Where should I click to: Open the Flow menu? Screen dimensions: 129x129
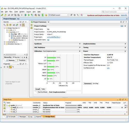coord(11,12)
